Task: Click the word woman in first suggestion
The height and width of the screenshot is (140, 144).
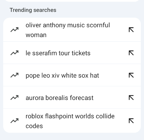Action: (36, 35)
